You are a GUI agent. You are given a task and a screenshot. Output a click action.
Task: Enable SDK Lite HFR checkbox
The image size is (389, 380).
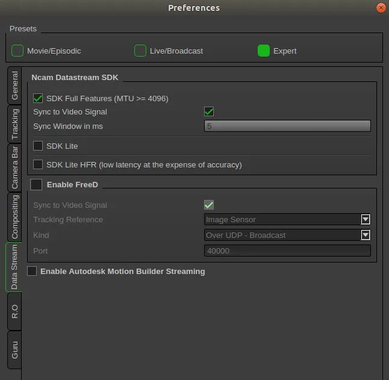click(38, 164)
